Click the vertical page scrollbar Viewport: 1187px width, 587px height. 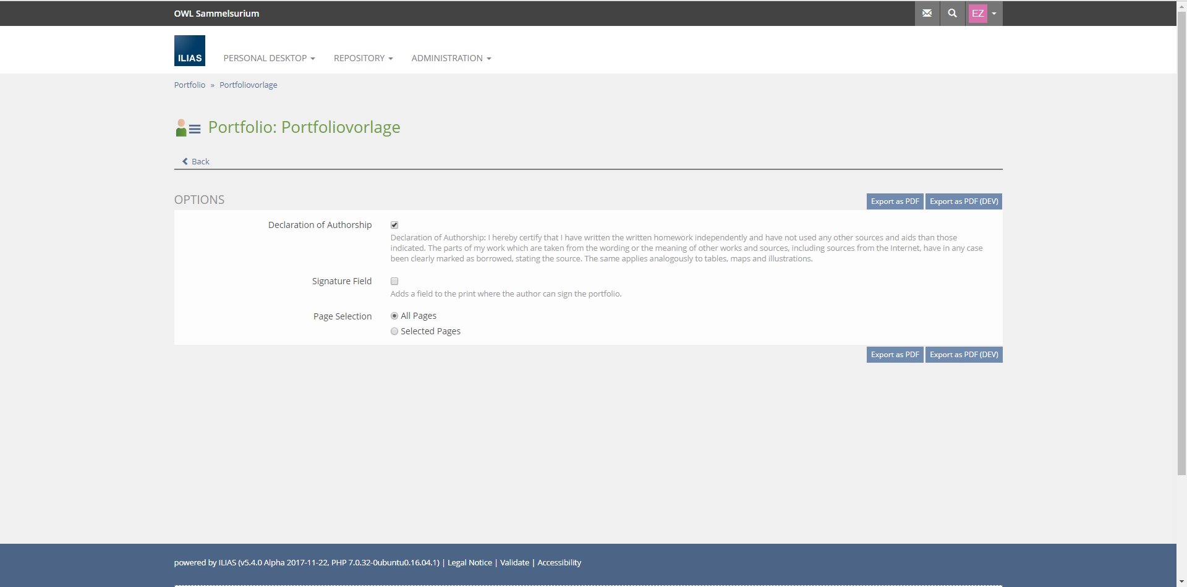point(1181,247)
